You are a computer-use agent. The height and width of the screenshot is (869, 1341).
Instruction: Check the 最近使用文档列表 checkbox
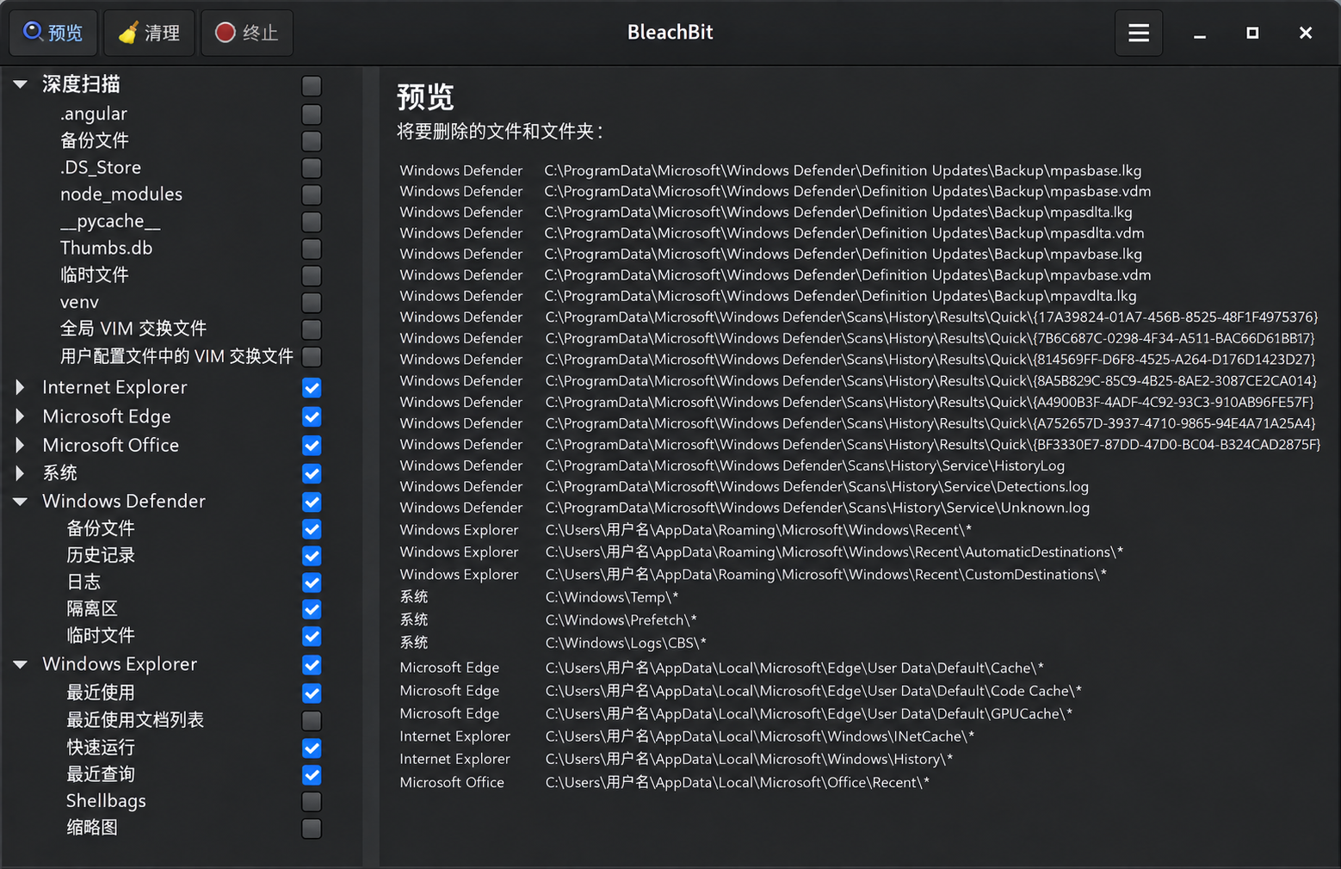click(312, 720)
